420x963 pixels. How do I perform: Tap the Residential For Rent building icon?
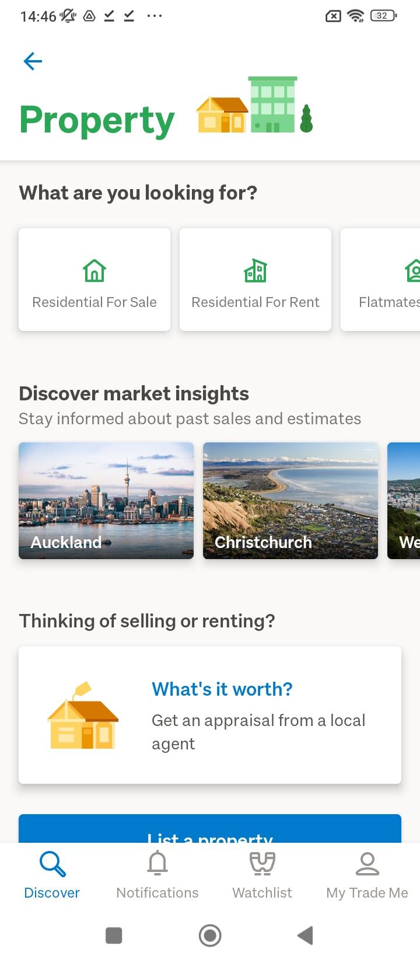click(256, 271)
